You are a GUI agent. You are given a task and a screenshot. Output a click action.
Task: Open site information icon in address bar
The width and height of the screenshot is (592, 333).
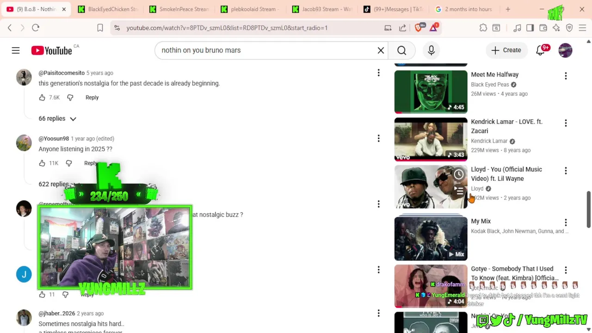coord(117,28)
